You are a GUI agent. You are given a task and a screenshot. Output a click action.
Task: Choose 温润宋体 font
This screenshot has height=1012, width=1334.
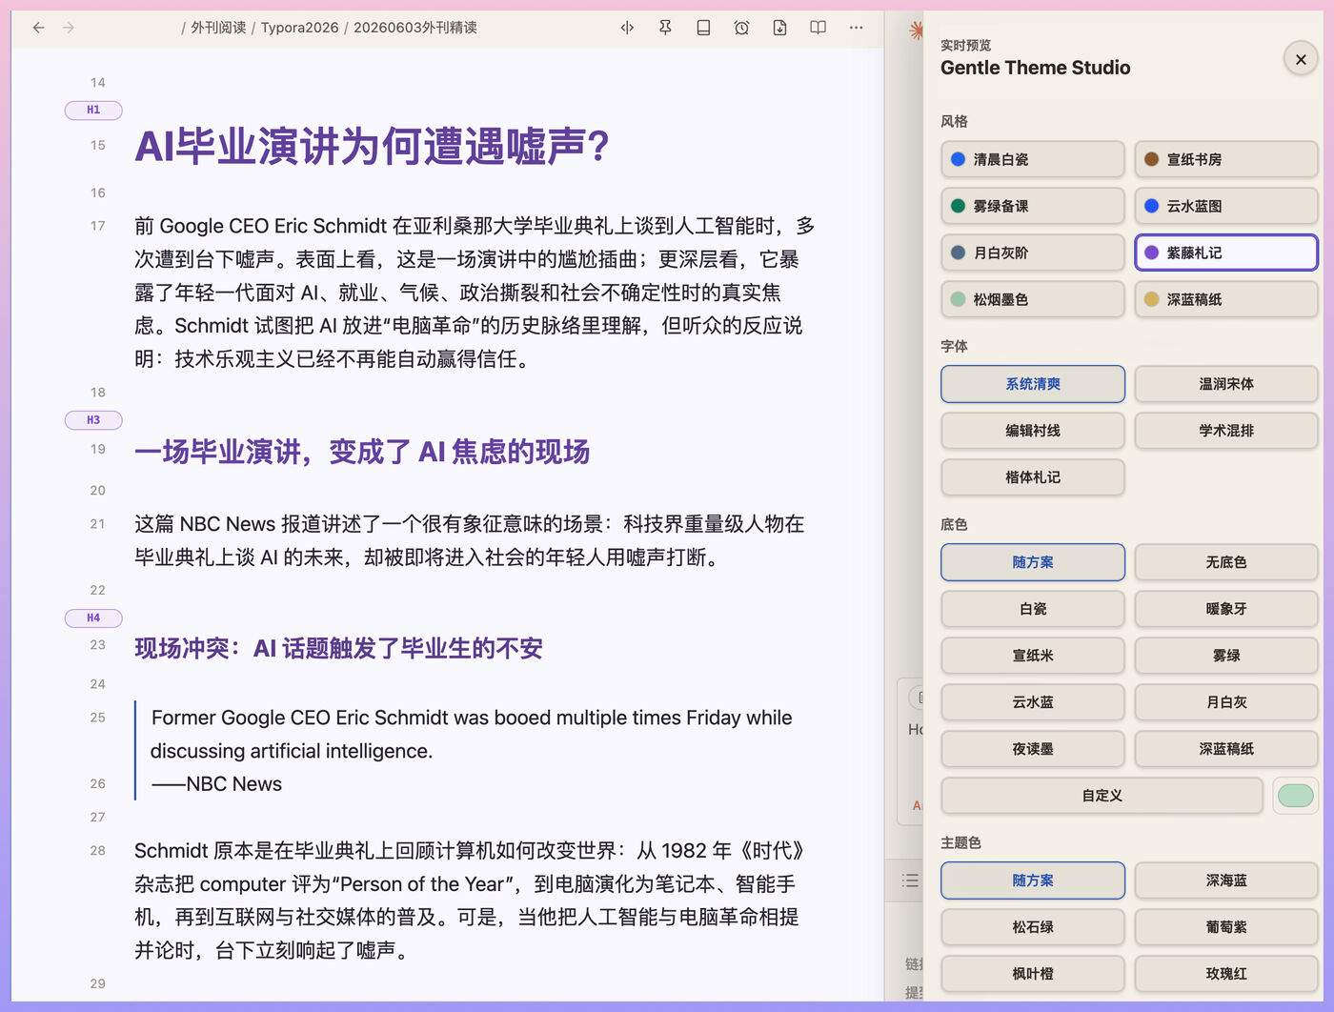[1226, 384]
